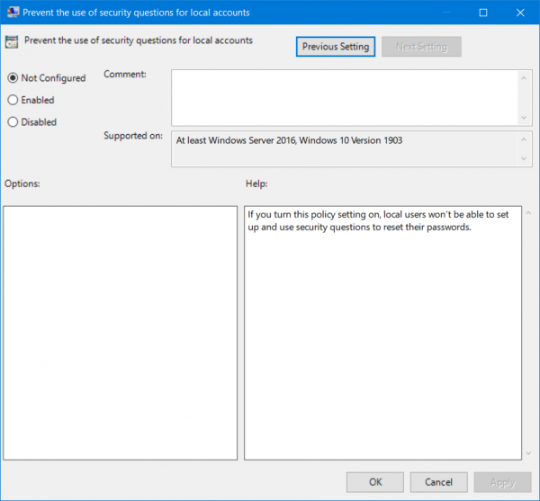Image resolution: width=540 pixels, height=501 pixels.
Task: Click the policy setting icon beside the heading
Action: (x=12, y=42)
